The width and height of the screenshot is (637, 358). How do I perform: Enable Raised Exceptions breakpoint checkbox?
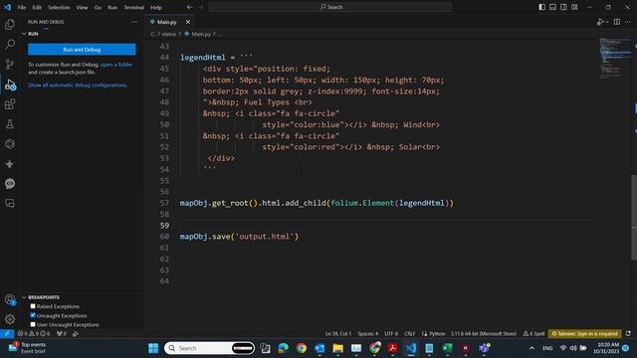[x=33, y=306]
